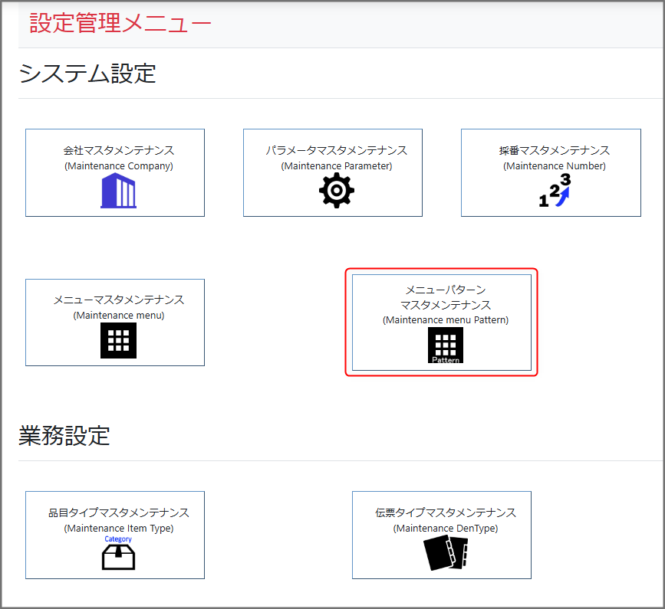Click the (Maintenance Company) subtitle
The height and width of the screenshot is (609, 665).
click(118, 166)
